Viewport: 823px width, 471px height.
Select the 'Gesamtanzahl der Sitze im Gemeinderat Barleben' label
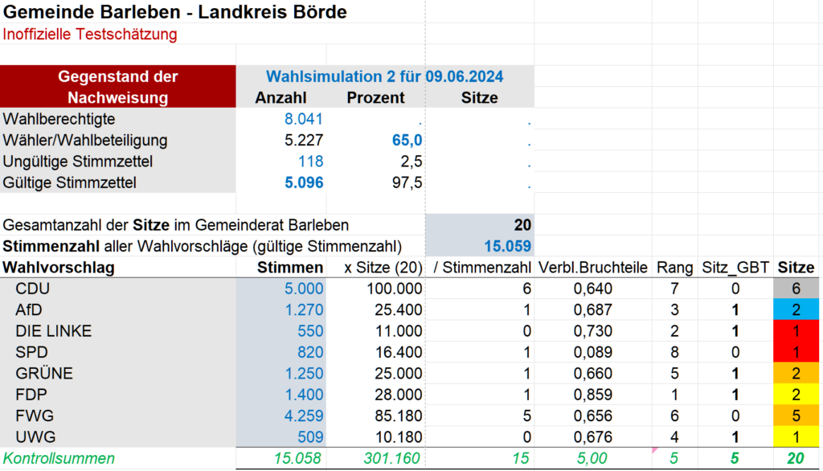(176, 225)
